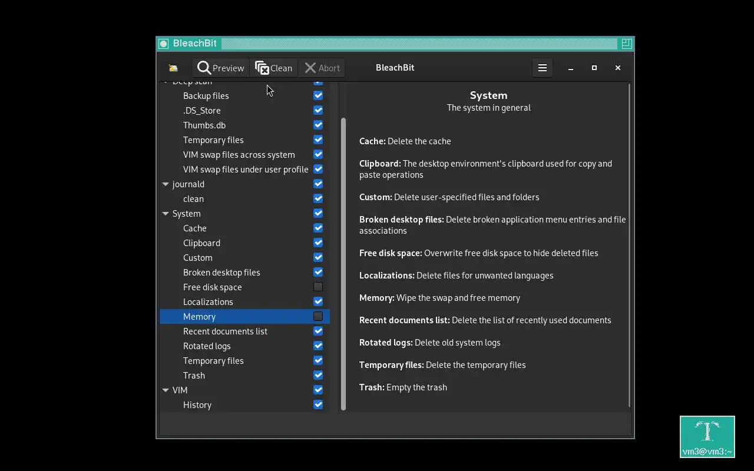
Task: Enable the Memory checkbox
Action: click(318, 316)
